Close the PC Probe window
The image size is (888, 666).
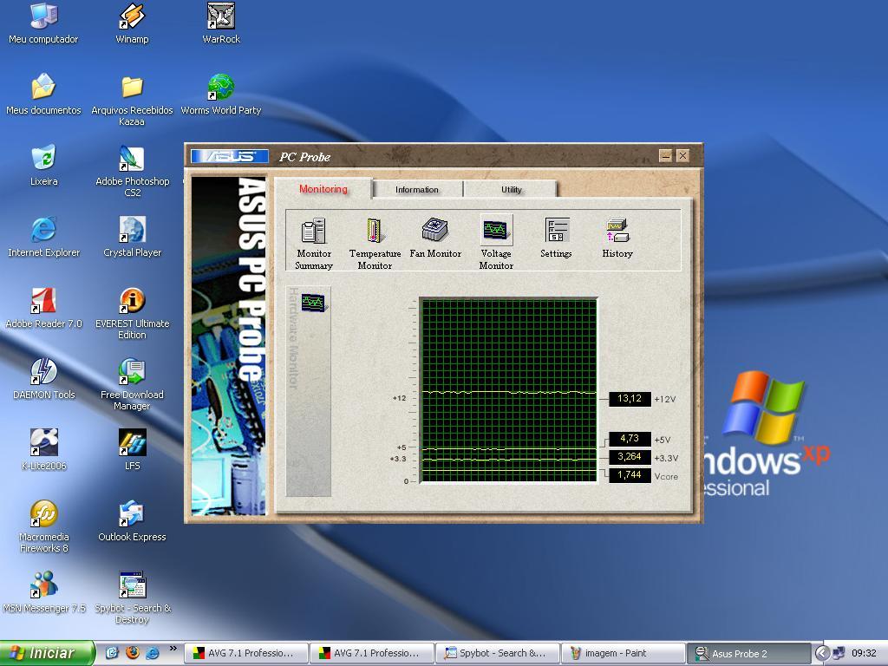683,155
